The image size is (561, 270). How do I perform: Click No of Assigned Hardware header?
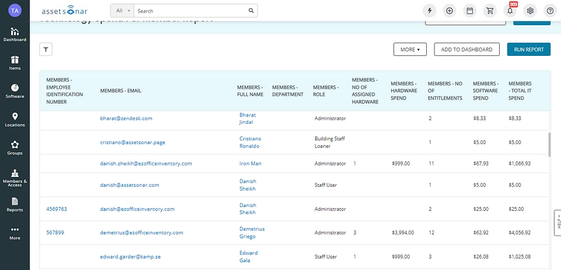point(365,91)
